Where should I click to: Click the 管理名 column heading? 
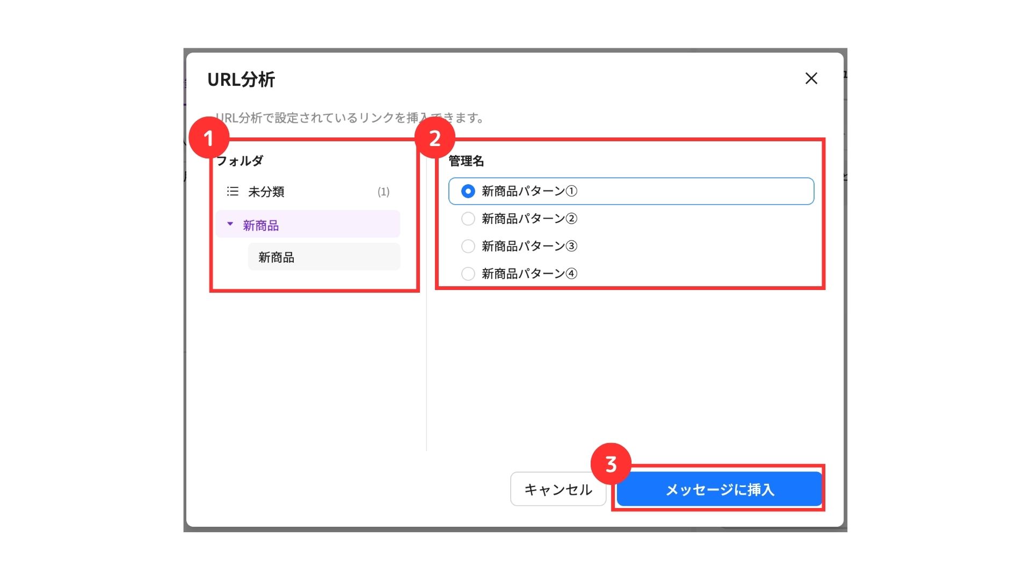(x=466, y=161)
